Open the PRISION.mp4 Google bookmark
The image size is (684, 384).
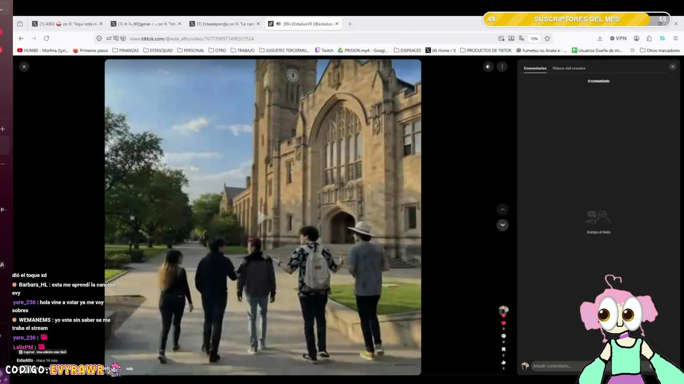pyautogui.click(x=363, y=51)
